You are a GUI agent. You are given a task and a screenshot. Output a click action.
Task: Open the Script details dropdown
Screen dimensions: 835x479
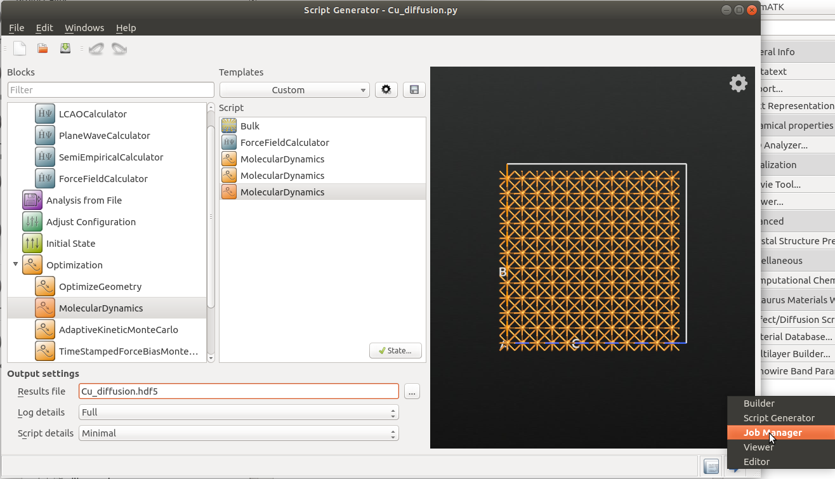(x=239, y=433)
